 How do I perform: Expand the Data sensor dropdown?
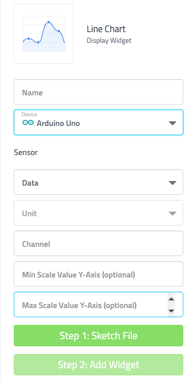click(x=98, y=182)
